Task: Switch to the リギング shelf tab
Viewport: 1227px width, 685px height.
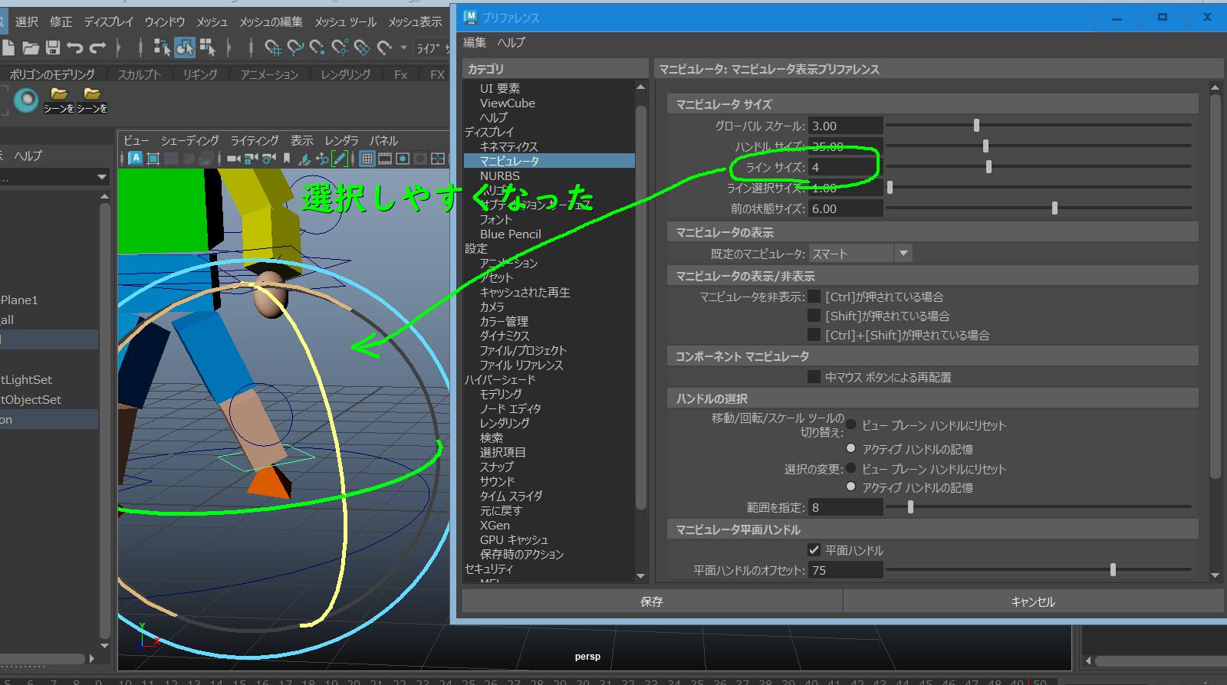Action: [x=200, y=74]
